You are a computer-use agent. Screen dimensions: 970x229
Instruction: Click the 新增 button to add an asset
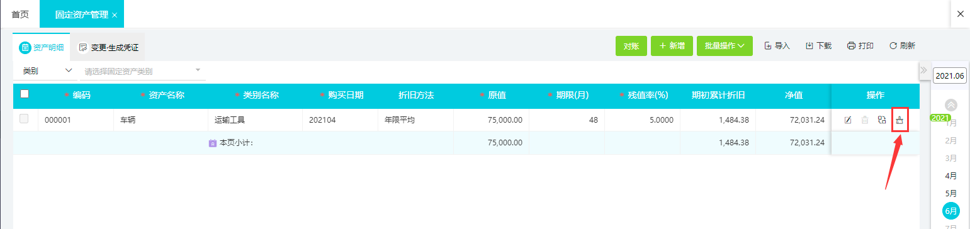pyautogui.click(x=672, y=46)
